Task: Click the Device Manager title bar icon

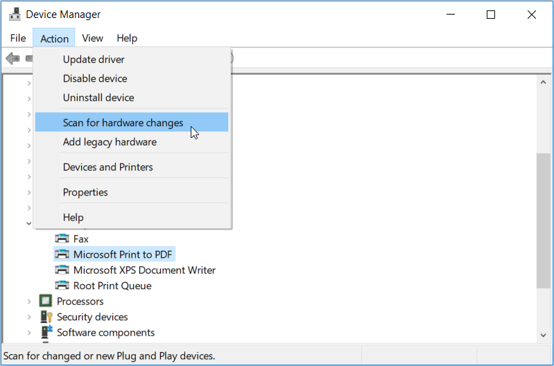Action: point(15,14)
